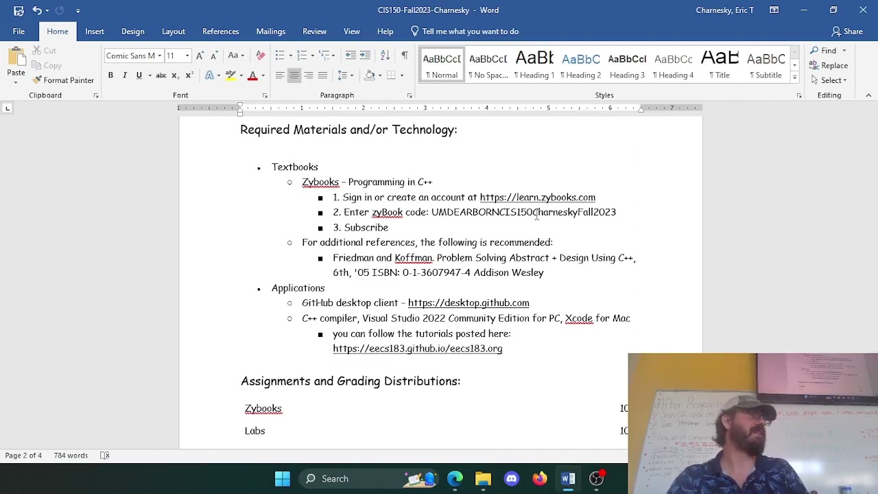Viewport: 878px width, 494px height.
Task: Switch to the Insert tab
Action: pyautogui.click(x=95, y=32)
